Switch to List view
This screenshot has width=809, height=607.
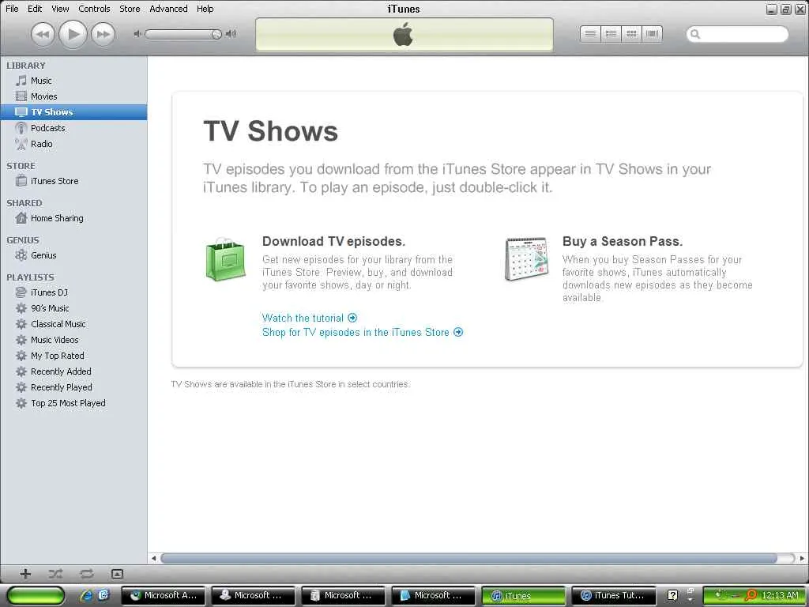pyautogui.click(x=591, y=34)
